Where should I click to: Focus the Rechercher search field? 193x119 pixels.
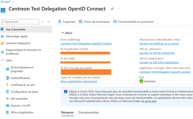(x=20, y=22)
